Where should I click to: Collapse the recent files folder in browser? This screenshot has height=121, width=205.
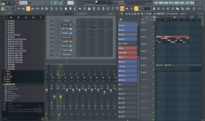[x=10, y=84]
